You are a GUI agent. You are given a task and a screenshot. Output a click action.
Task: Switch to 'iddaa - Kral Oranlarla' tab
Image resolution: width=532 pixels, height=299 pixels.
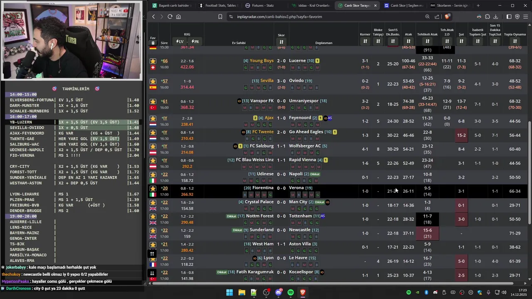click(311, 5)
